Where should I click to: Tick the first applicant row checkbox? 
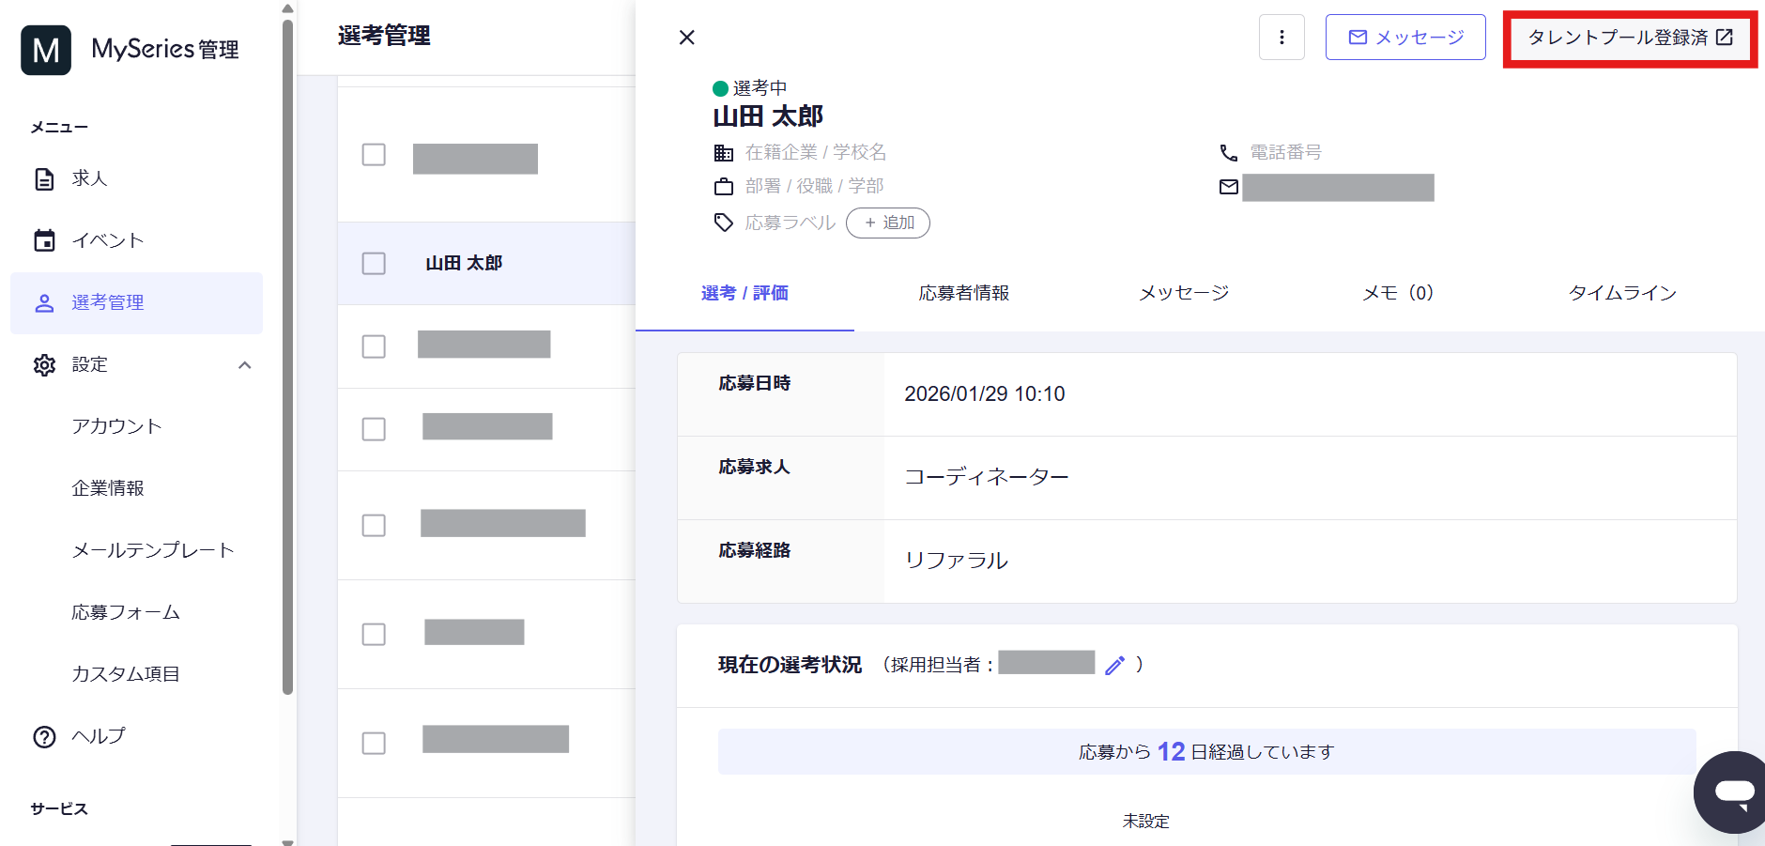coord(374,154)
